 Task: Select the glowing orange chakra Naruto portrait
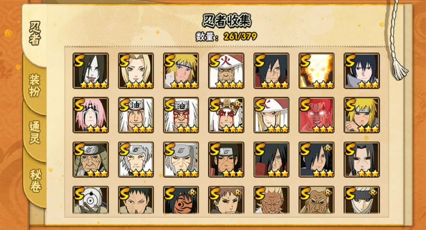[x=316, y=71]
